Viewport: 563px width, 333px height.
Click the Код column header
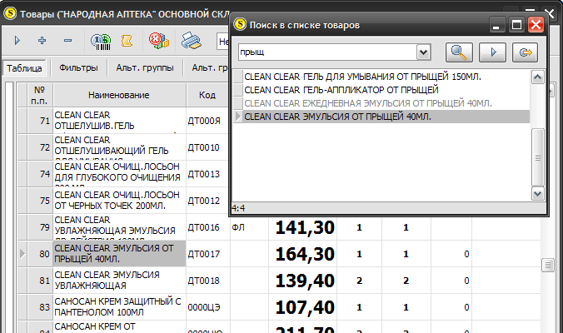tap(207, 95)
